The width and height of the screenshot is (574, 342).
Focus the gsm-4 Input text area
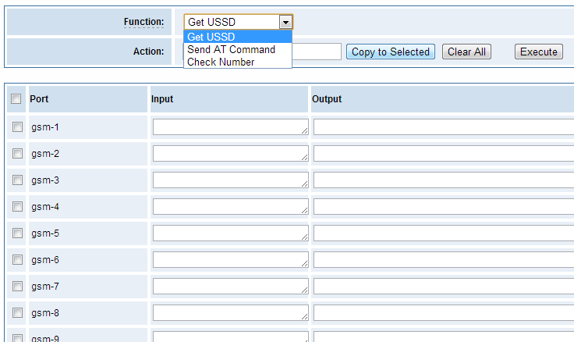click(230, 206)
